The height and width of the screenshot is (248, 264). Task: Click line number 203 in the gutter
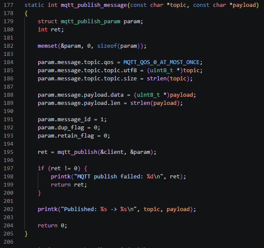point(9,217)
